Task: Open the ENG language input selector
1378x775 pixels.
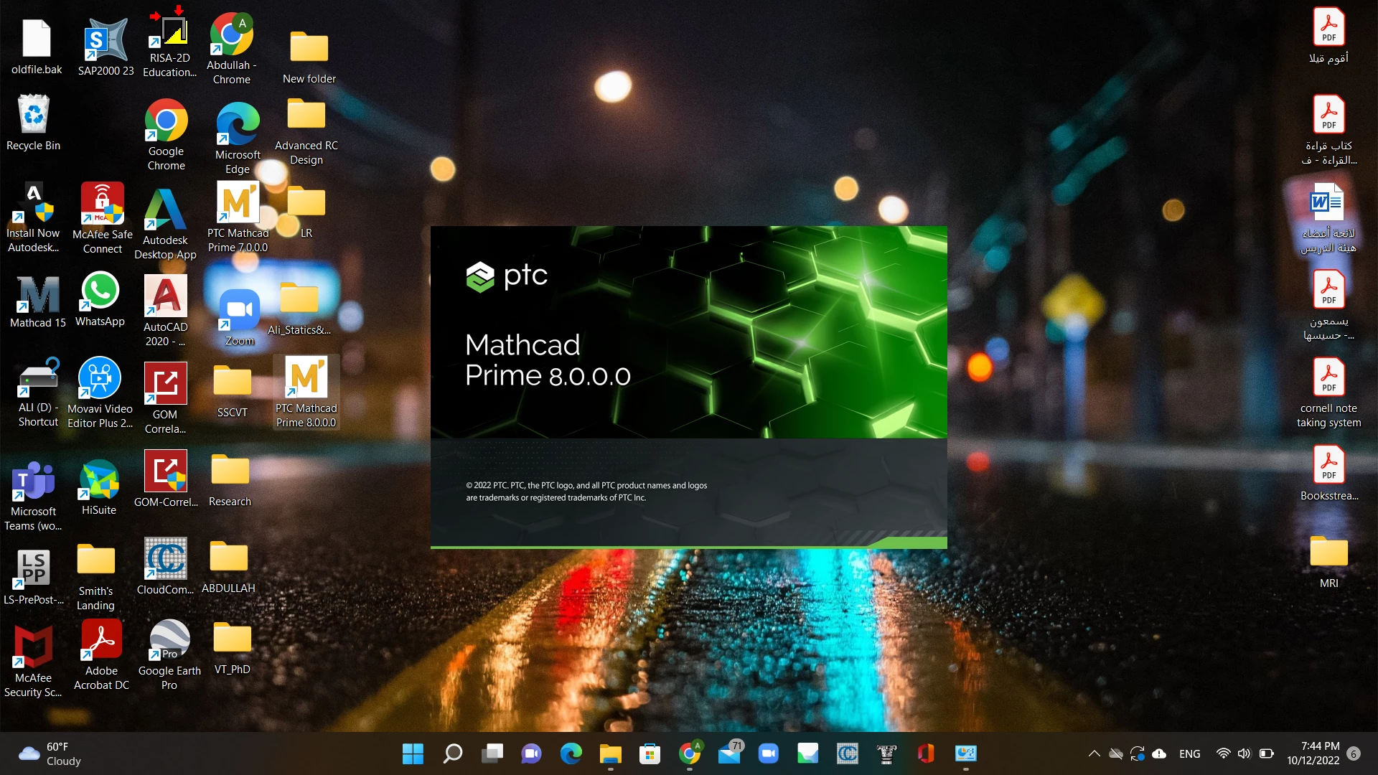Action: click(x=1189, y=753)
